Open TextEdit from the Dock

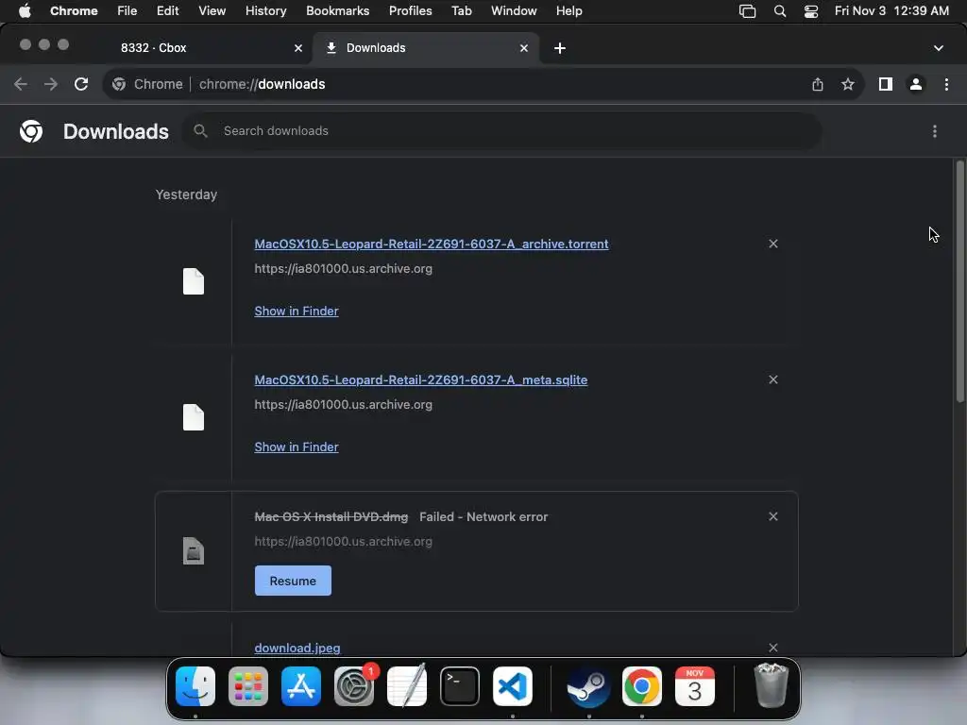[x=407, y=686]
